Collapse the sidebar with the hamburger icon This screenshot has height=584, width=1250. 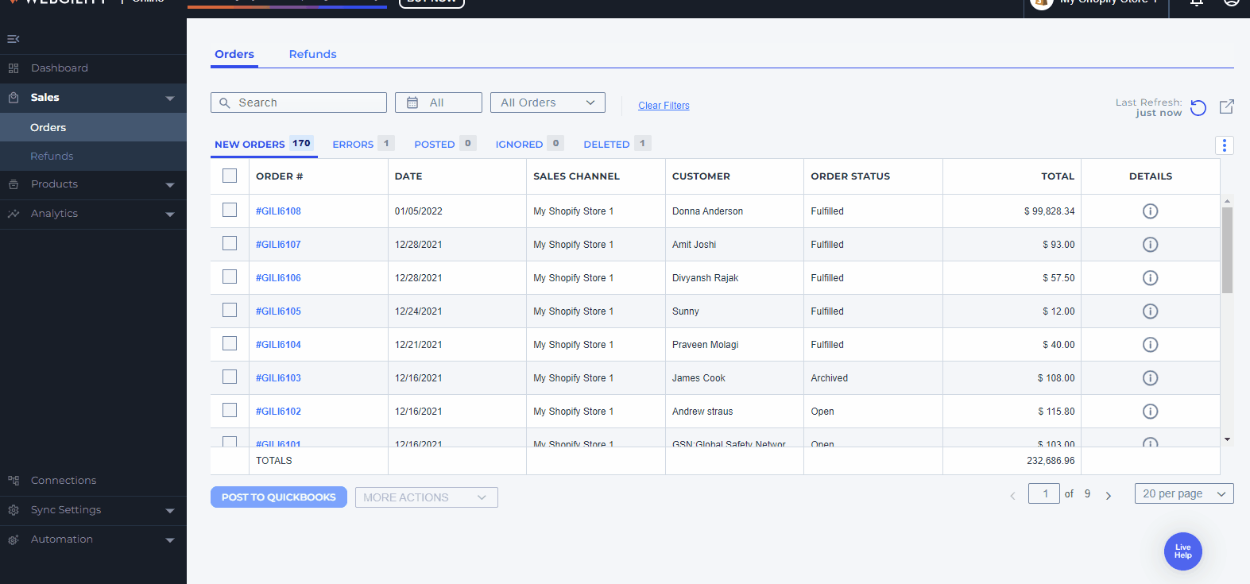(14, 39)
